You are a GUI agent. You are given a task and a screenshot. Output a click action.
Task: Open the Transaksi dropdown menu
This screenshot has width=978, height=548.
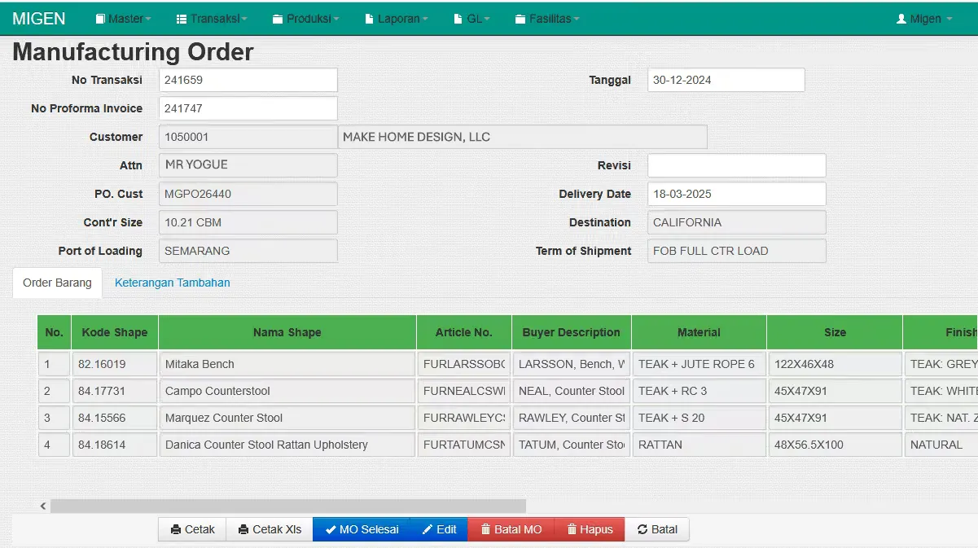(213, 19)
